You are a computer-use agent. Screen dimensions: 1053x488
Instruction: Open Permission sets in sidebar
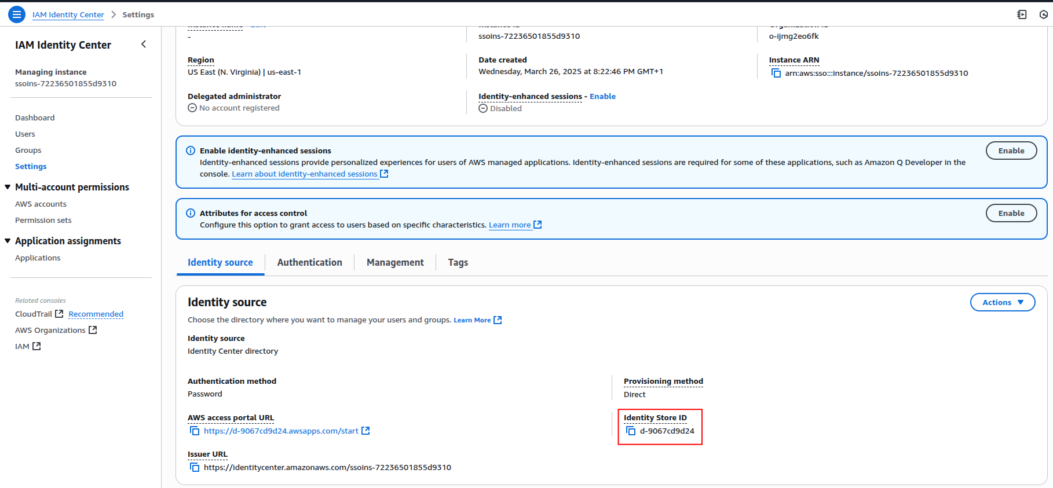(43, 221)
